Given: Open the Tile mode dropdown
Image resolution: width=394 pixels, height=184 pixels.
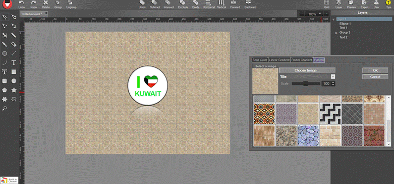Looking at the screenshot, I should (x=307, y=76).
